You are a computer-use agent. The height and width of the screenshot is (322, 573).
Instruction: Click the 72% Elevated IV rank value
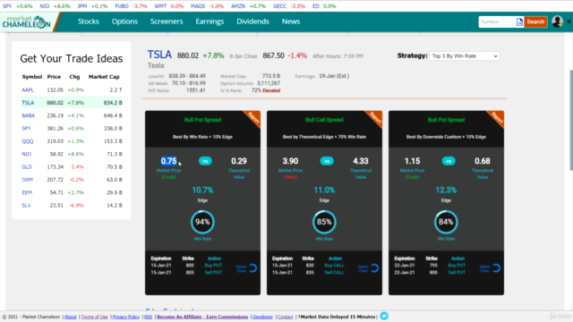266,90
